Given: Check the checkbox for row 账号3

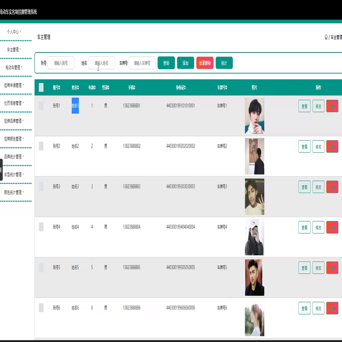Looking at the screenshot, I should 41,186.
